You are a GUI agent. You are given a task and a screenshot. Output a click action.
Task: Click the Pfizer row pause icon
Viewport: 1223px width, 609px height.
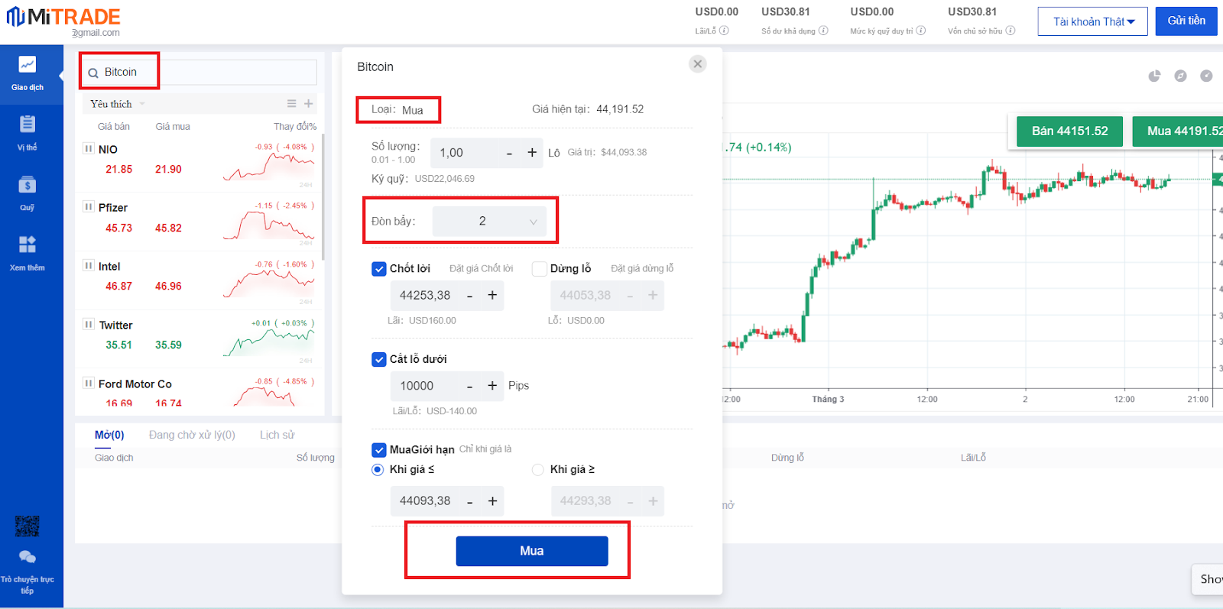point(89,206)
